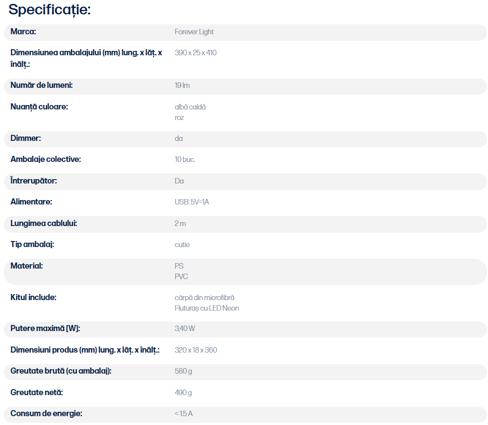The width and height of the screenshot is (488, 425).
Task: Click the Lungimea cablului label
Action: (x=44, y=223)
